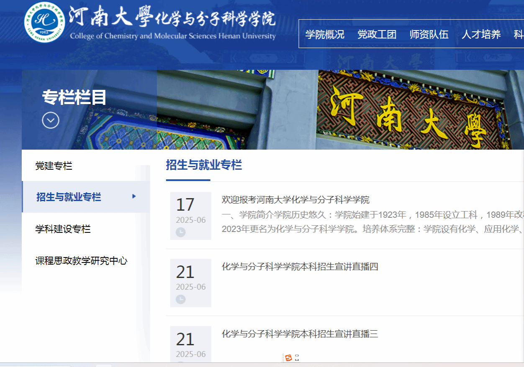The height and width of the screenshot is (367, 524).
Task: Open the 师资队伍 navigation menu
Action: (x=429, y=34)
